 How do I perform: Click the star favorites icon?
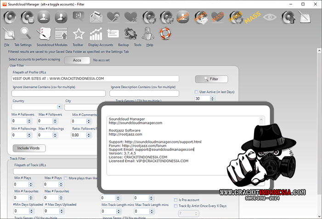click(x=79, y=34)
